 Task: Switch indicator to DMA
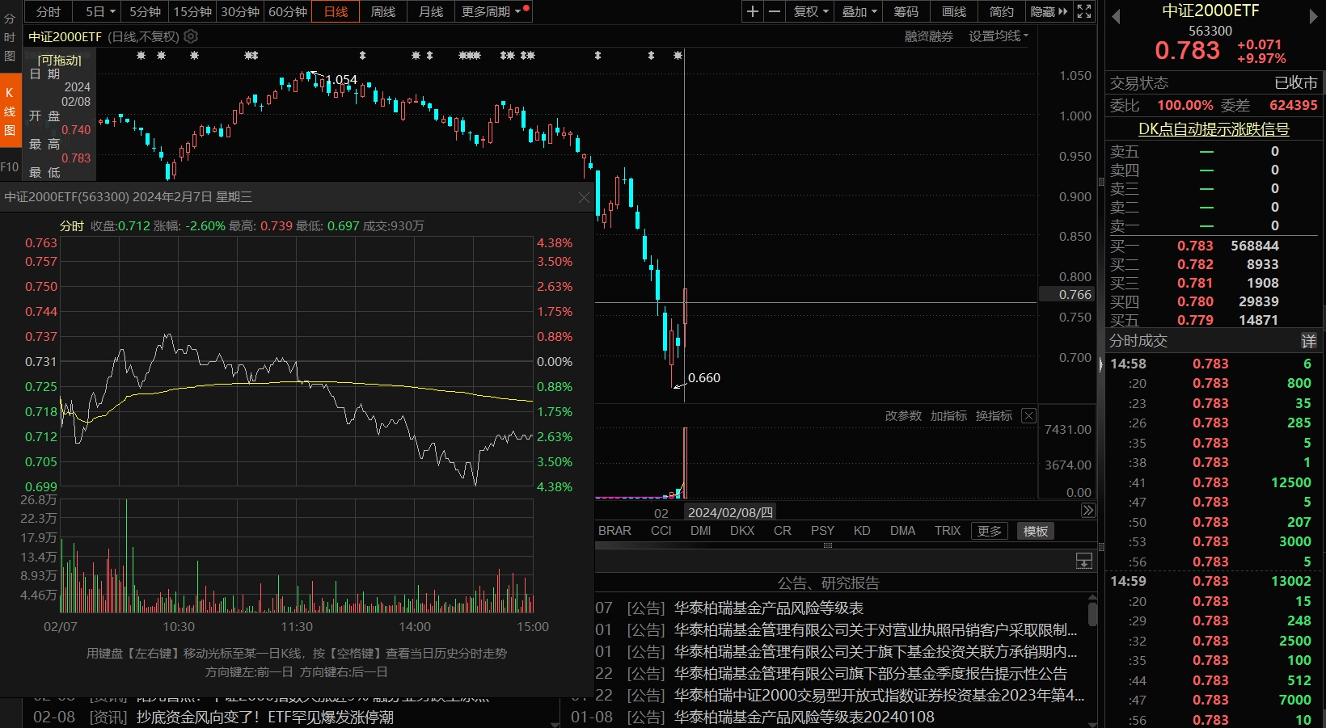tap(902, 531)
